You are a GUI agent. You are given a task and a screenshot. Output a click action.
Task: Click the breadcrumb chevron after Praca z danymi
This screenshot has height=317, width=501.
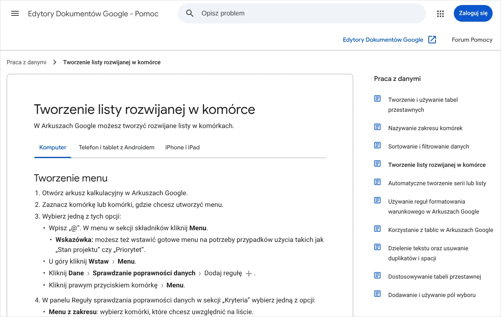[55, 62]
